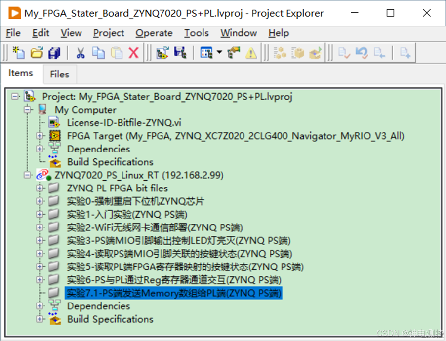Viewport: 446px width, 341px height.
Task: Click the Deploy toolbar icon with green arrow
Action: click(315, 53)
